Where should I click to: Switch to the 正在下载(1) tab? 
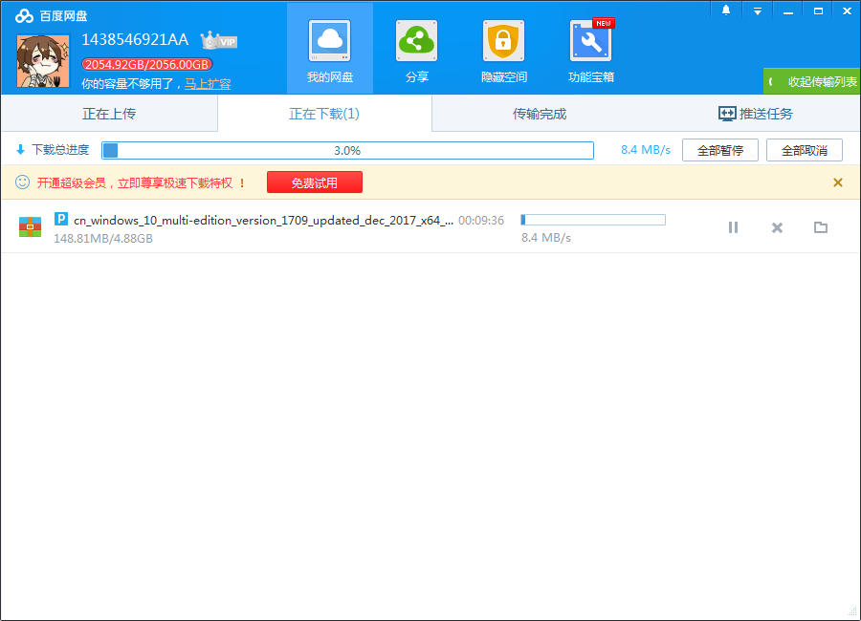click(324, 114)
